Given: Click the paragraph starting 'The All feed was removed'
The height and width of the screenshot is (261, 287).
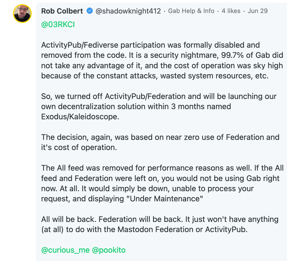Looking at the screenshot, I should 162,183.
